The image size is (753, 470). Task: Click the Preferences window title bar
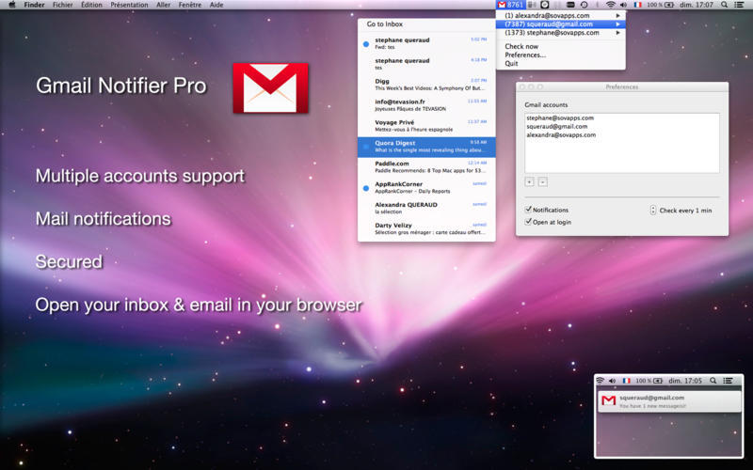pyautogui.click(x=622, y=86)
